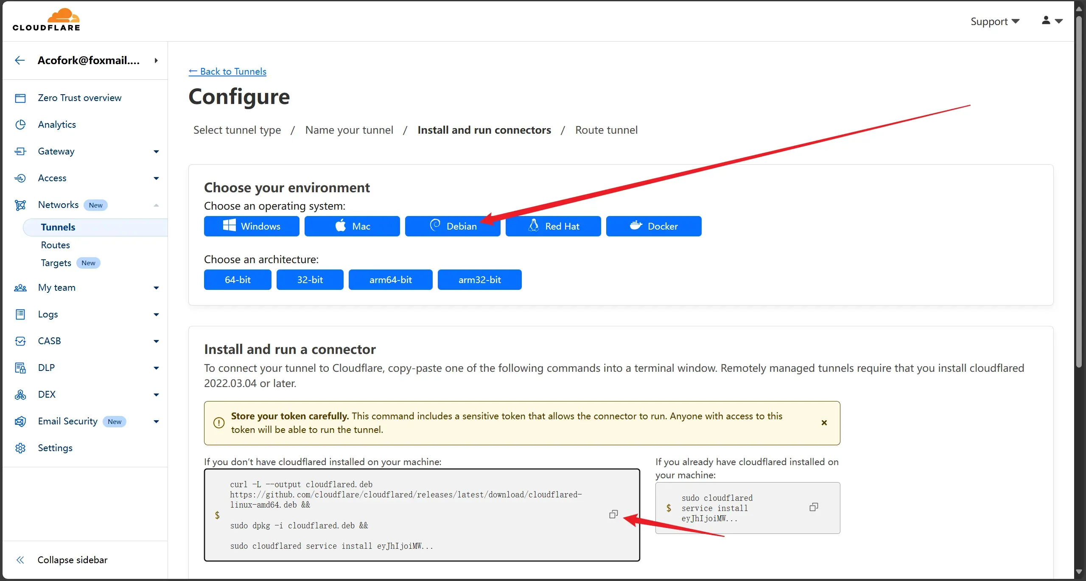Viewport: 1086px width, 581px height.
Task: Go to Targets in the sidebar
Action: 56,263
